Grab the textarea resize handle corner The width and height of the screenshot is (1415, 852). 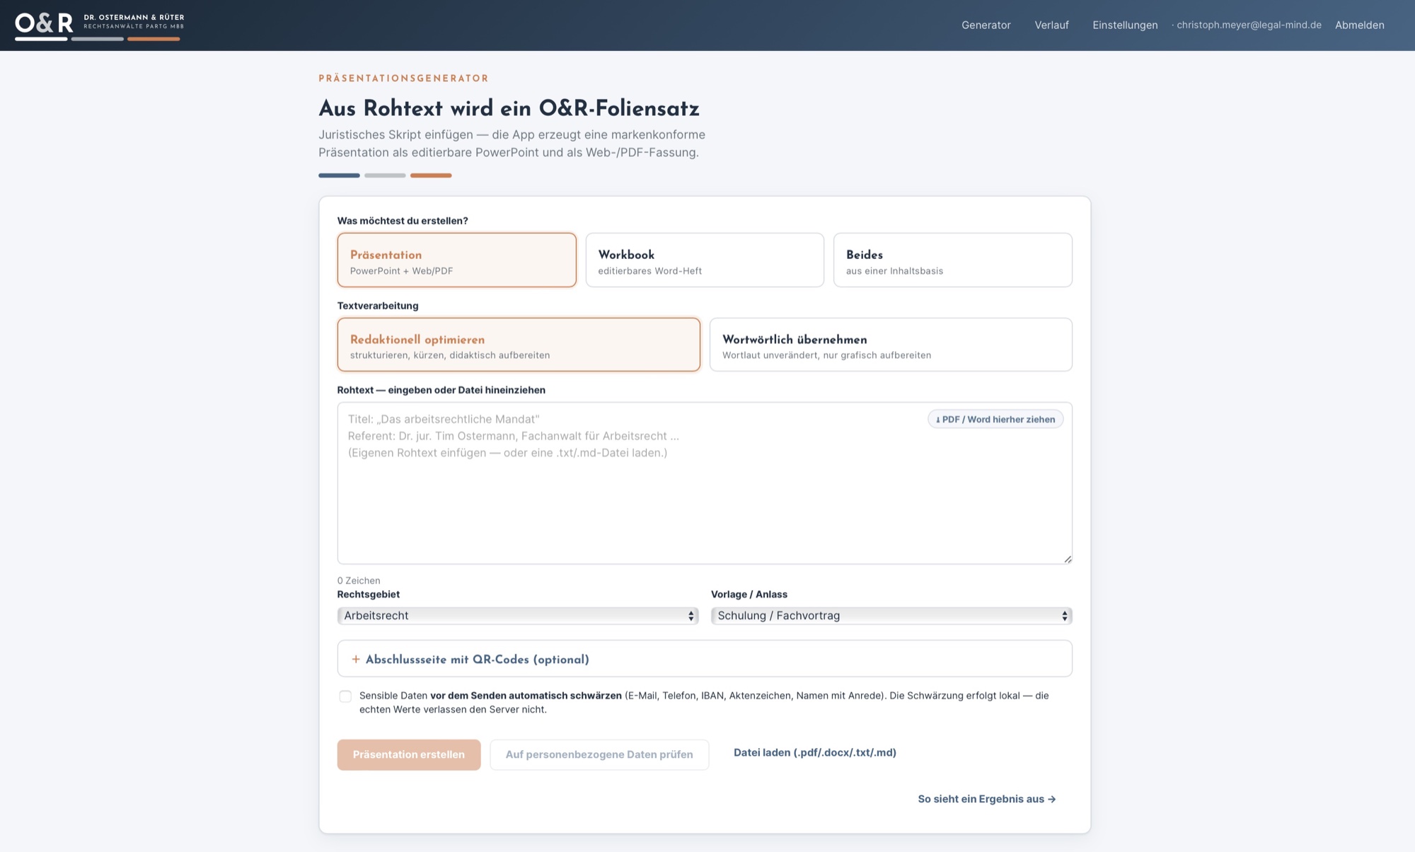pos(1068,559)
